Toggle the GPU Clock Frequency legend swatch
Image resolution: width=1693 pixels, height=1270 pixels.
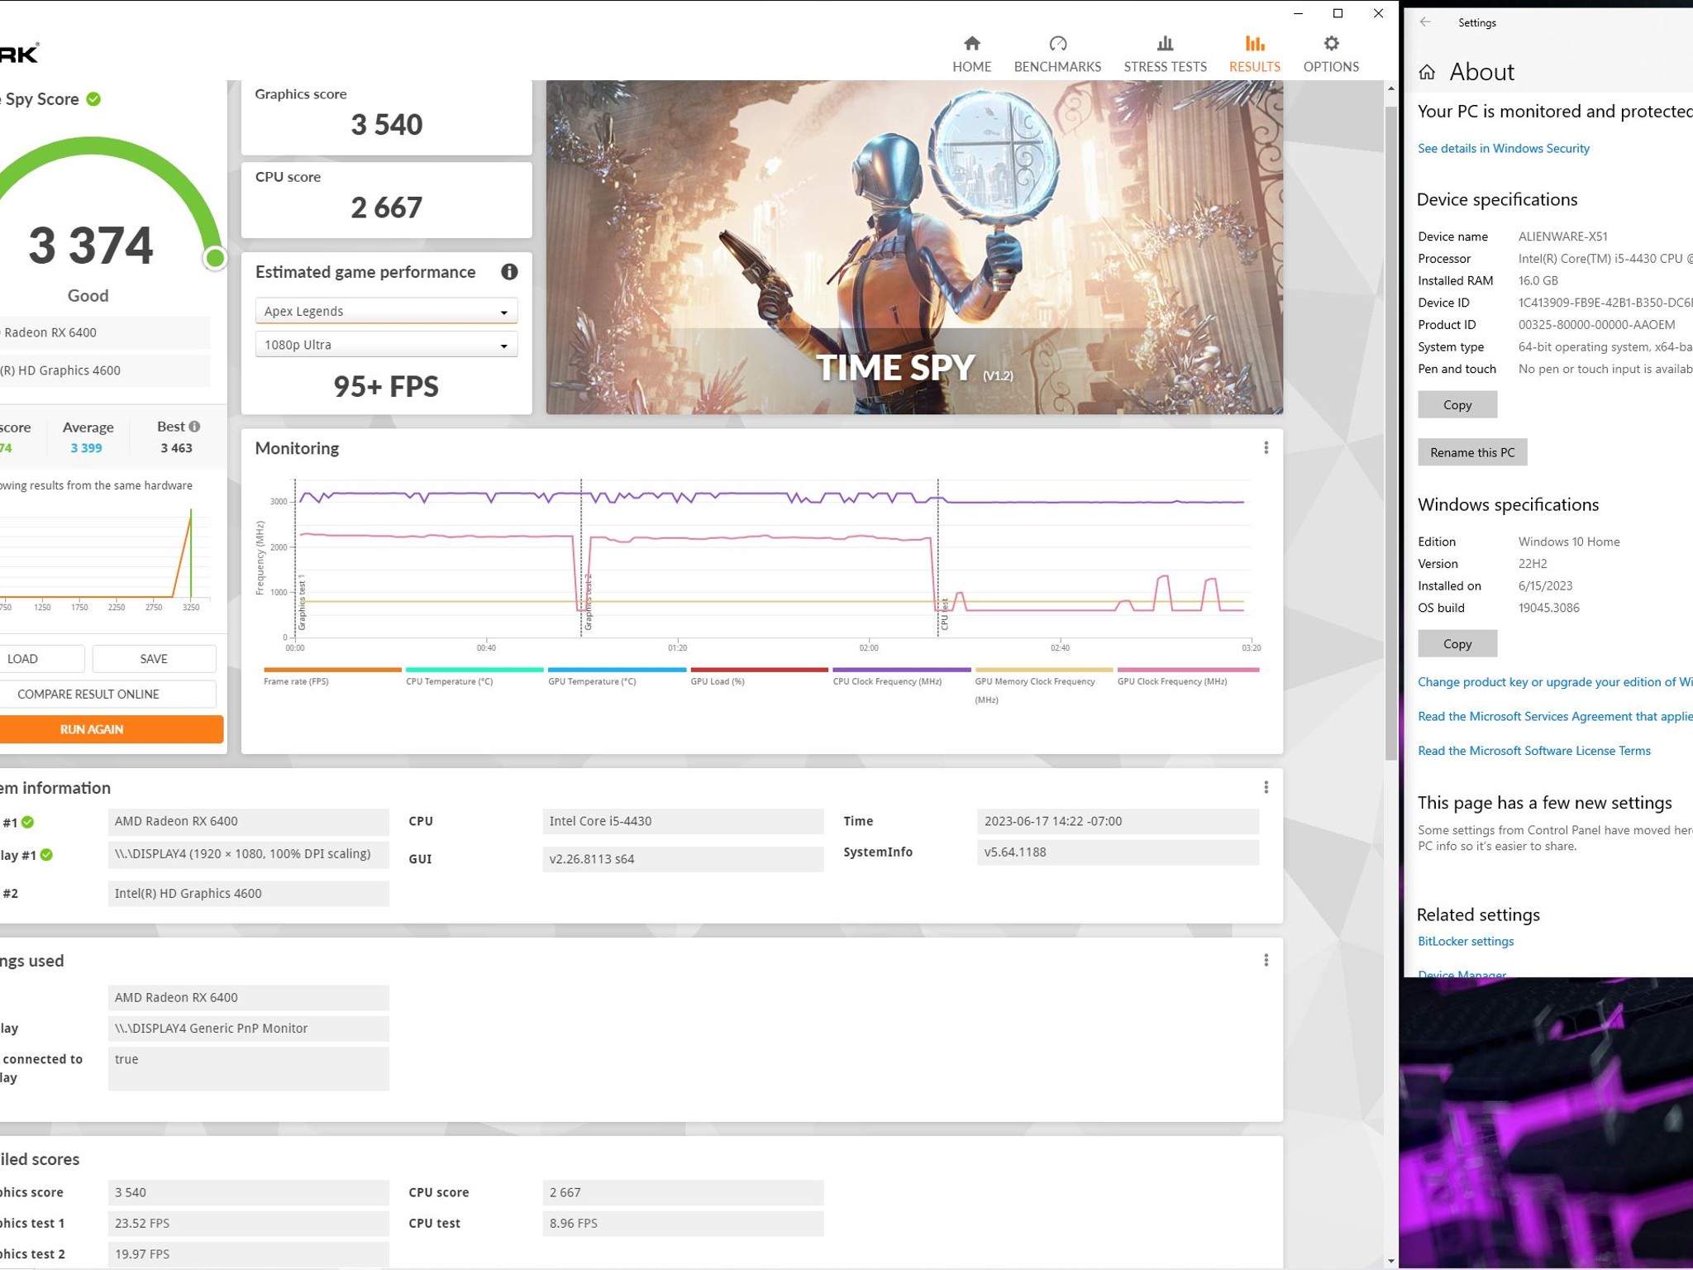coord(1188,670)
